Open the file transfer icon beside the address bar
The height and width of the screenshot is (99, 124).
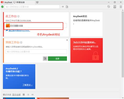[67, 7]
